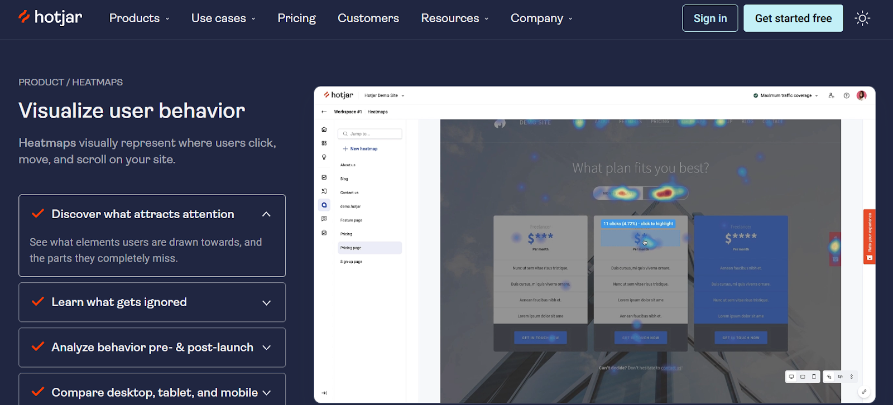The width and height of the screenshot is (893, 405).
Task: Open the Feedback speech bubble icon in the sidebar
Action: [324, 219]
